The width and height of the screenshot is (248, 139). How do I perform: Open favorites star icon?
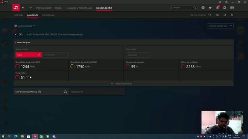[210, 8]
